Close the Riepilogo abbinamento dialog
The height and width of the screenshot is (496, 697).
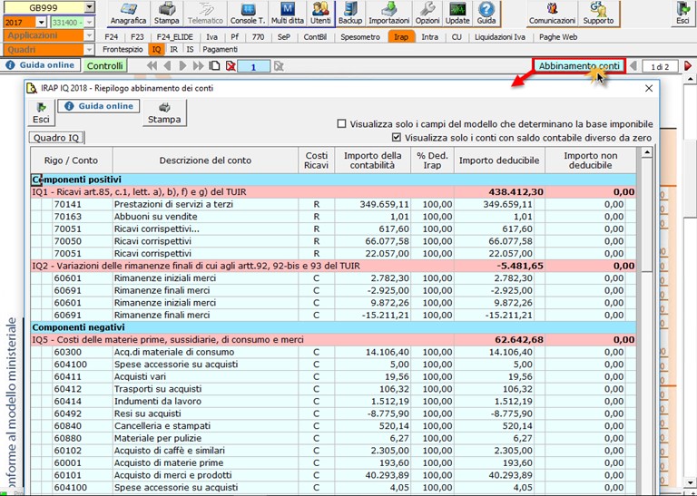click(649, 88)
